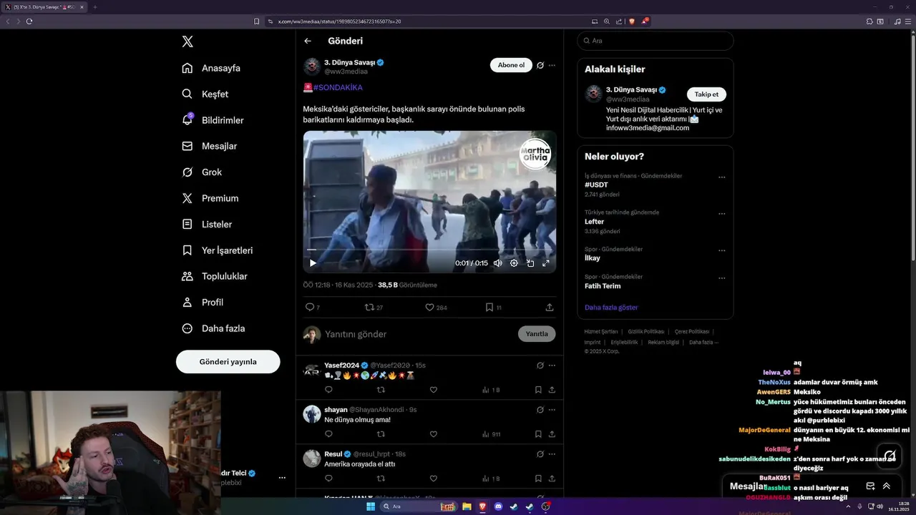The width and height of the screenshot is (916, 515).
Task: Repost shayan's comment 'Ne dünya olmuş ama!'
Action: (x=381, y=434)
